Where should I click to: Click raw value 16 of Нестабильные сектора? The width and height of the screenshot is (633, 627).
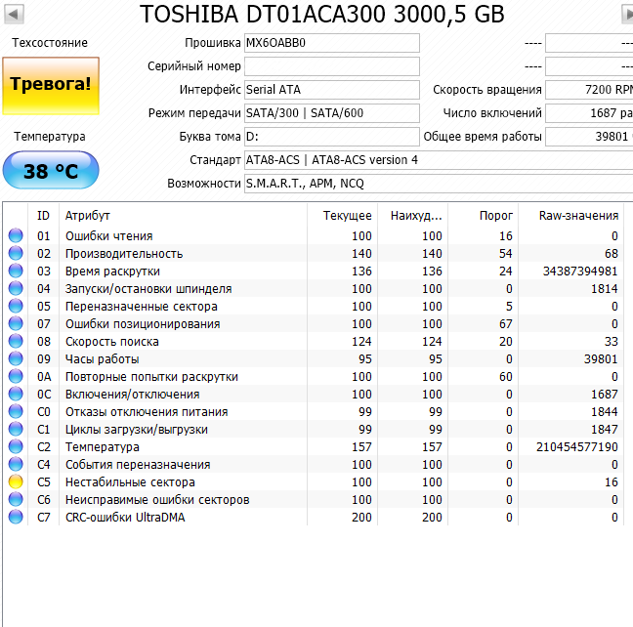612,481
